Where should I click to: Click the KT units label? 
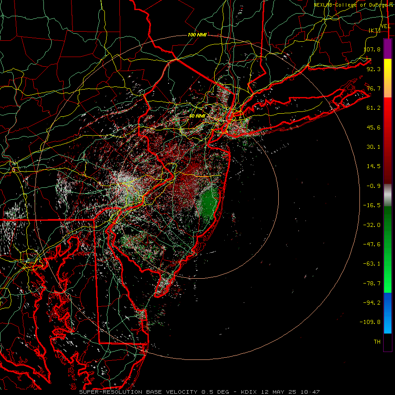[375, 30]
